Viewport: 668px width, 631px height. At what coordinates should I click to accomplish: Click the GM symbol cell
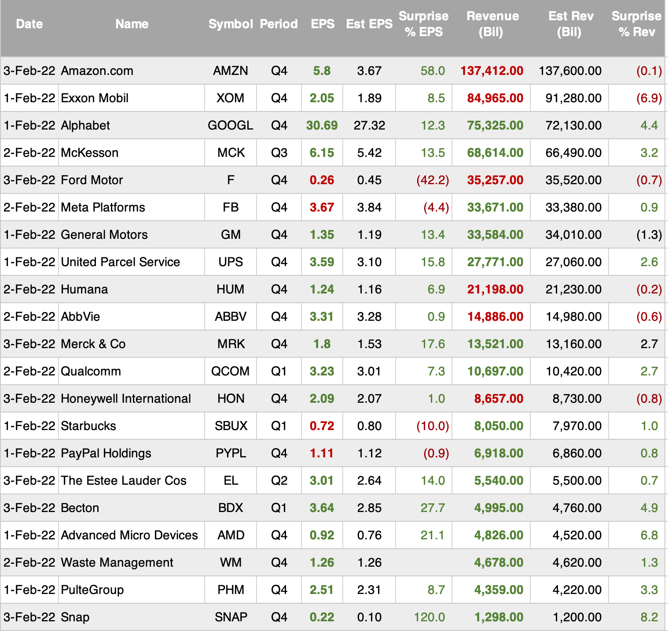(x=231, y=234)
